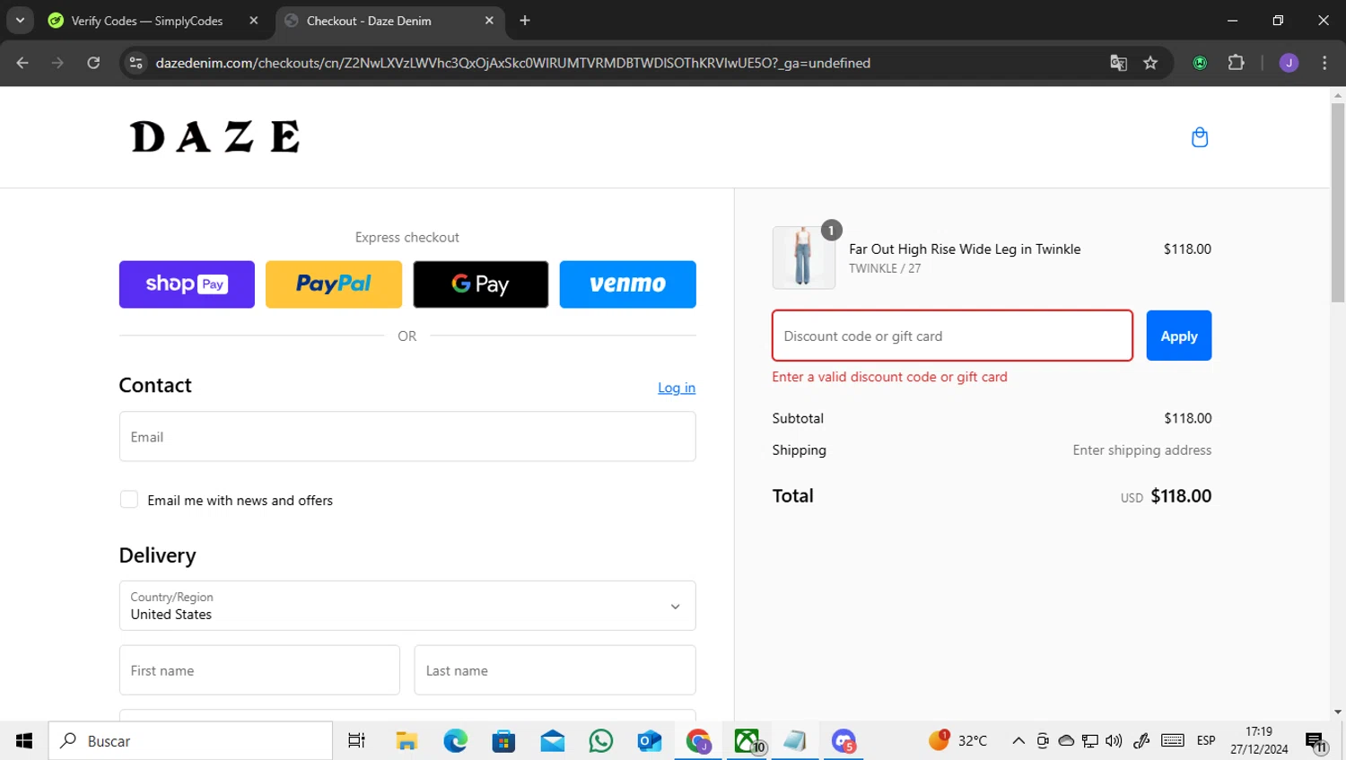1346x760 pixels.
Task: Focus the Email input field
Action: click(407, 437)
